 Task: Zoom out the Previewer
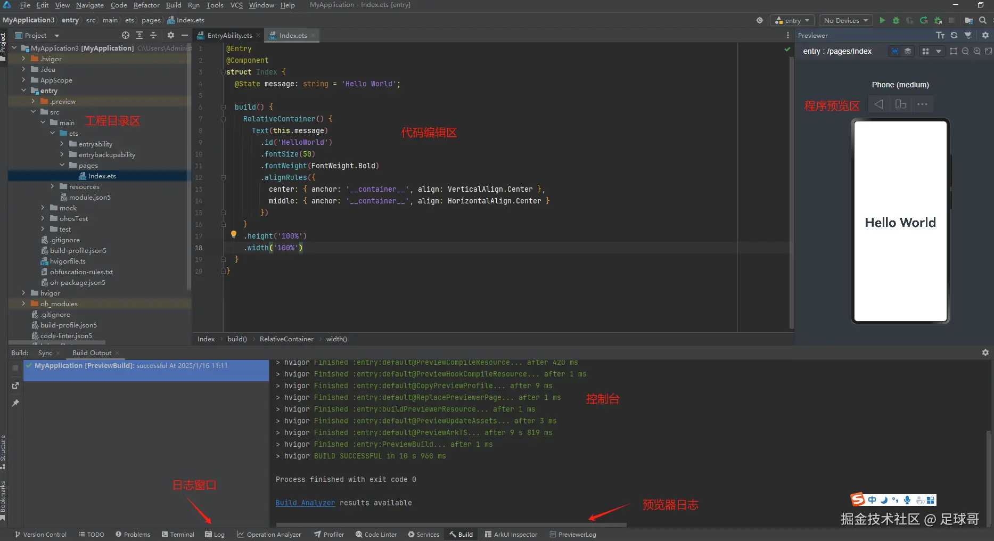[x=965, y=51]
